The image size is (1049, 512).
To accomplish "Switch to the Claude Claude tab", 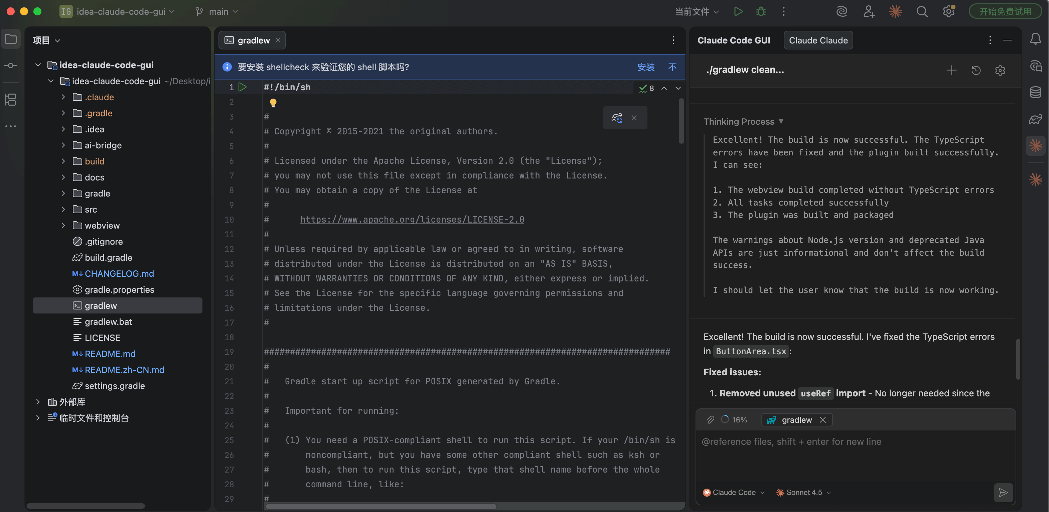I will [818, 40].
